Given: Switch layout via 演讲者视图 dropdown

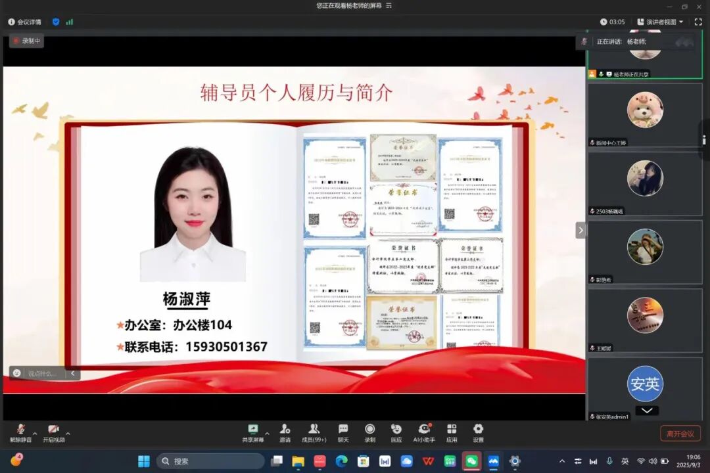Looking at the screenshot, I should pos(660,22).
